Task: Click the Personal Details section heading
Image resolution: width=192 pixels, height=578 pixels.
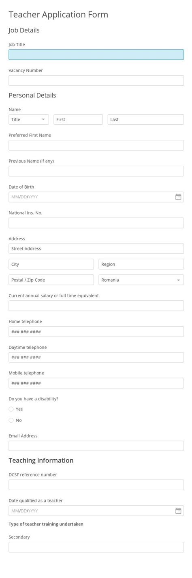Action: [32, 95]
